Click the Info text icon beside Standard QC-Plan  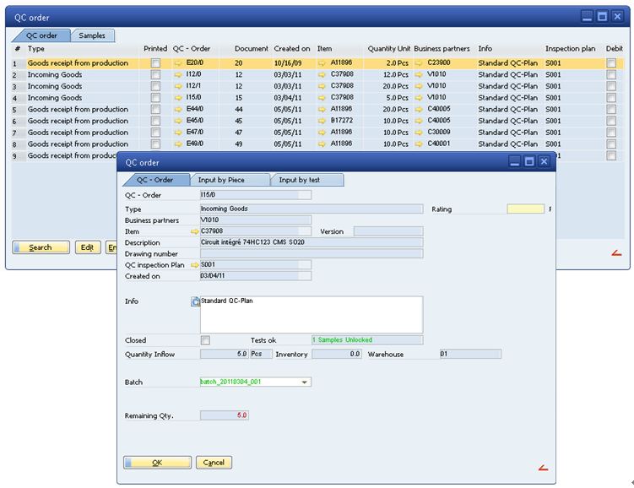196,301
